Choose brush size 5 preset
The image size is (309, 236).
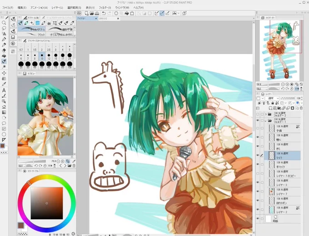[70, 48]
